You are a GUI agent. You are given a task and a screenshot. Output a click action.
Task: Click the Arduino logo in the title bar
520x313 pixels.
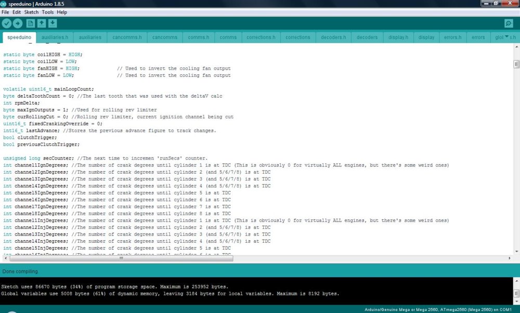[3, 4]
